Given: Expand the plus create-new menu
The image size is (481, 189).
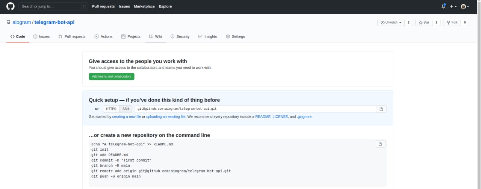Looking at the screenshot, I should coord(453,6).
